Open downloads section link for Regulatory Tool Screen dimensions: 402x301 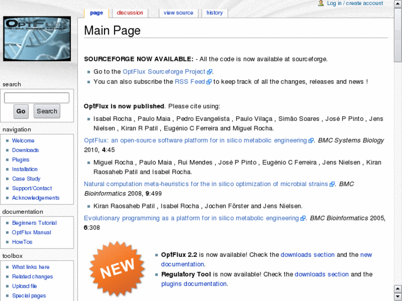coord(321,274)
